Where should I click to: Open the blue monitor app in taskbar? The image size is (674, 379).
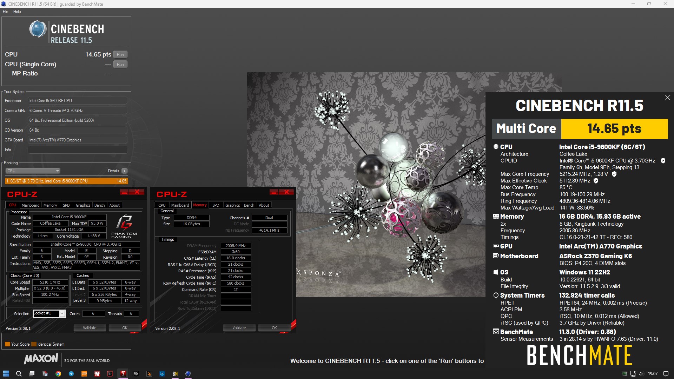(162, 374)
